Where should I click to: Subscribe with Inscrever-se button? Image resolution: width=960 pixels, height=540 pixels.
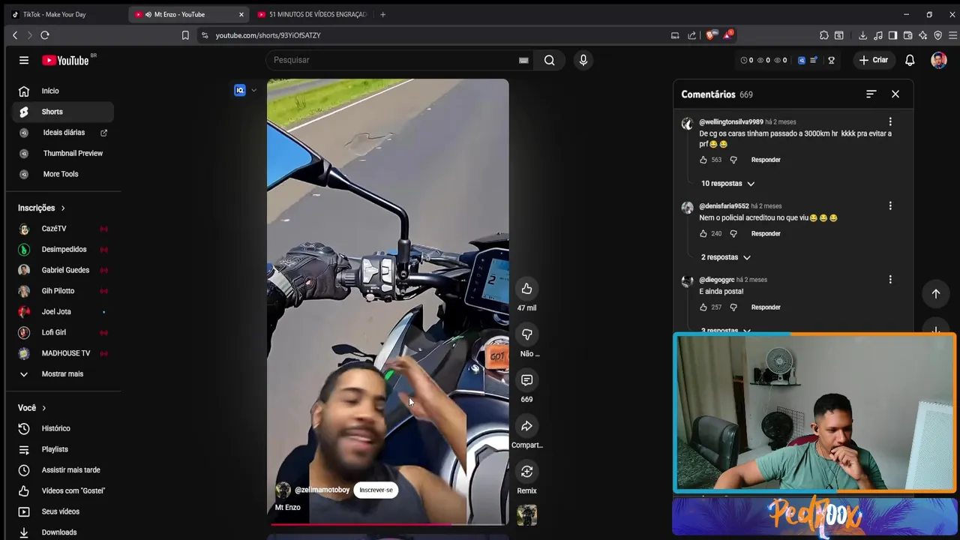[x=376, y=490]
